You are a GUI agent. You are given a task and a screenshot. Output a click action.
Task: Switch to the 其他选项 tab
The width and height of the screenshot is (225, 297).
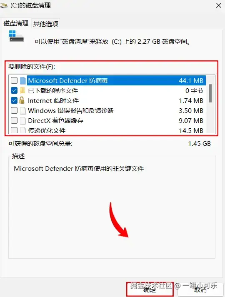(46, 24)
